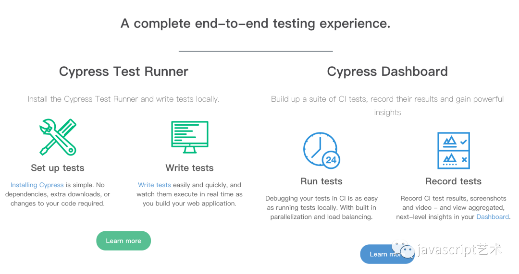
Task: Select the Run tests title
Action: tap(321, 181)
